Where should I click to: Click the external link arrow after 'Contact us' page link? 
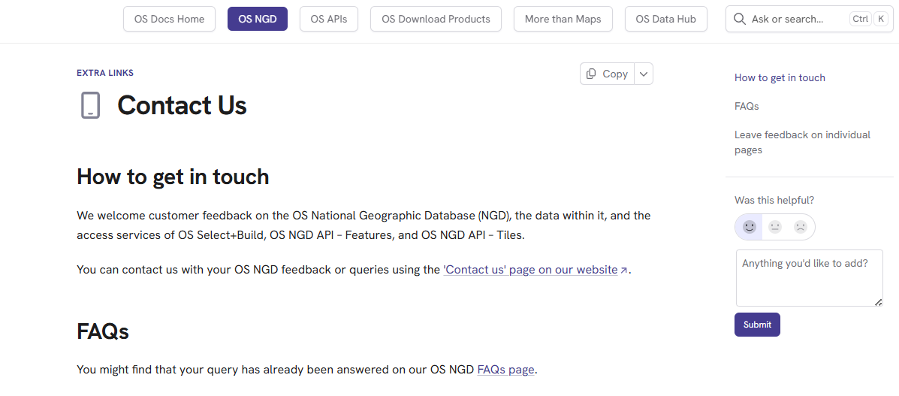pyautogui.click(x=624, y=271)
